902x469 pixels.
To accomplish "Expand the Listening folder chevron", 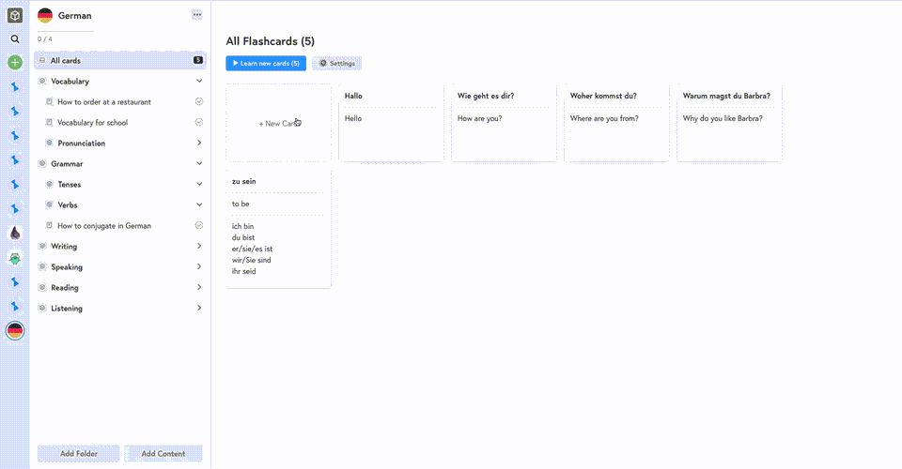I will (x=199, y=309).
